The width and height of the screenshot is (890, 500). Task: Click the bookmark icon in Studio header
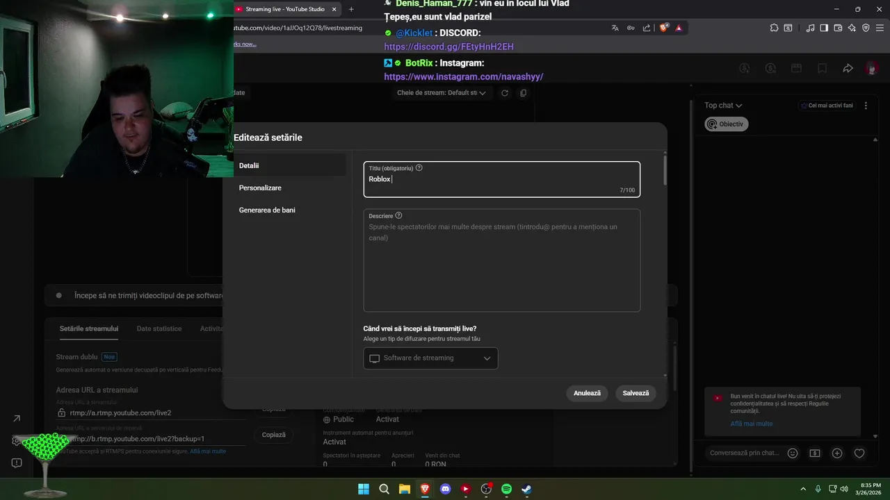click(822, 68)
